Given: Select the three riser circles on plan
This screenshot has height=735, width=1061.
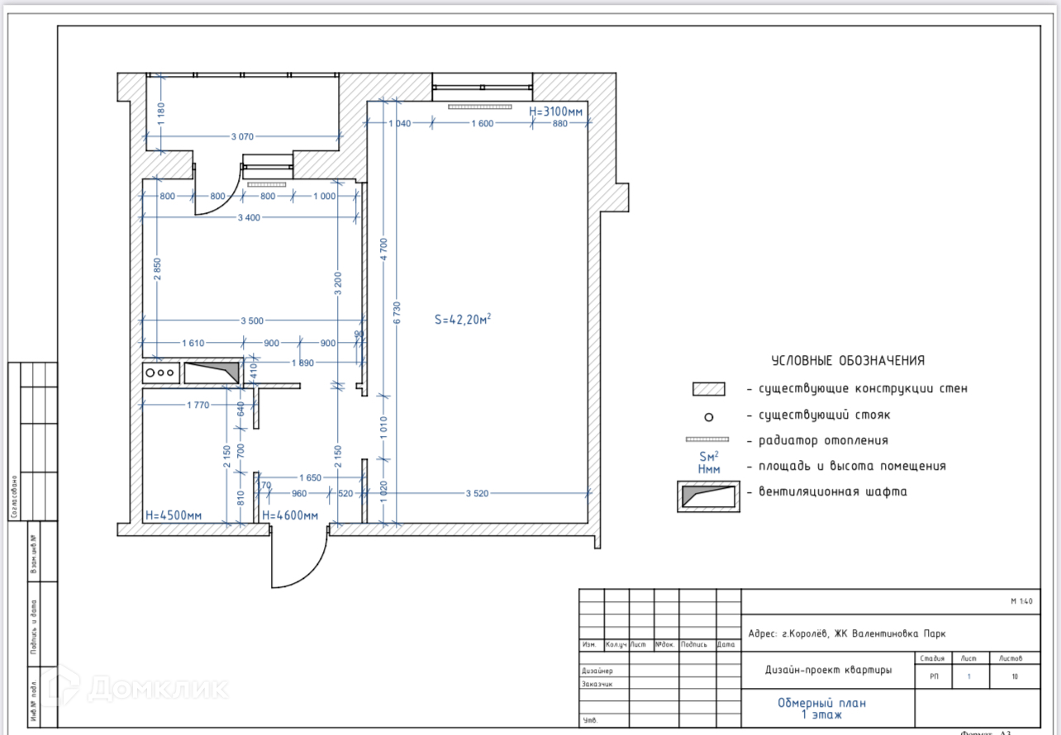Looking at the screenshot, I should click(159, 373).
